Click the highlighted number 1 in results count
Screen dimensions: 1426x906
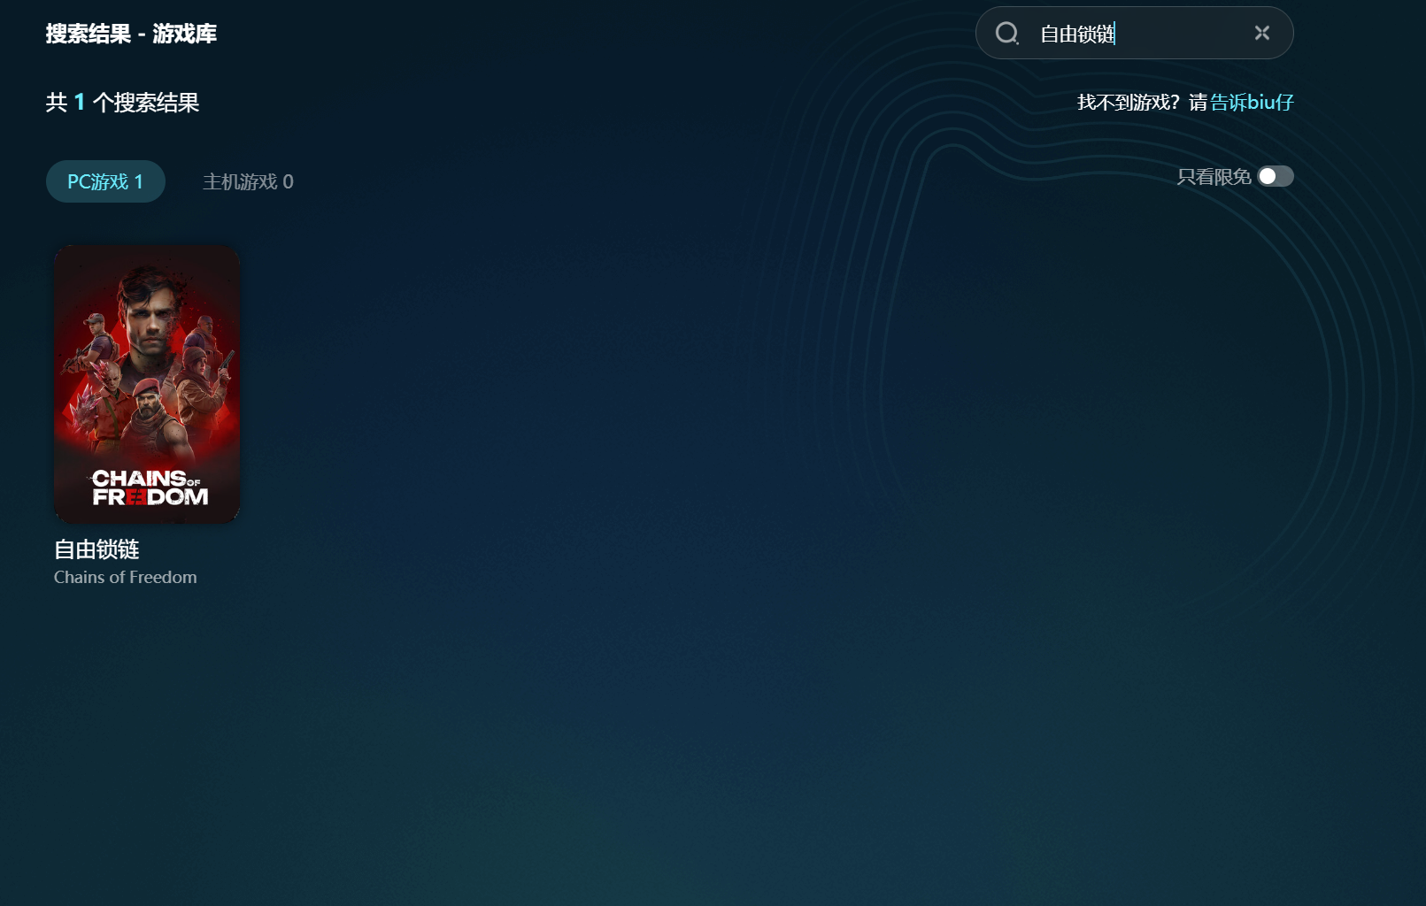(80, 103)
